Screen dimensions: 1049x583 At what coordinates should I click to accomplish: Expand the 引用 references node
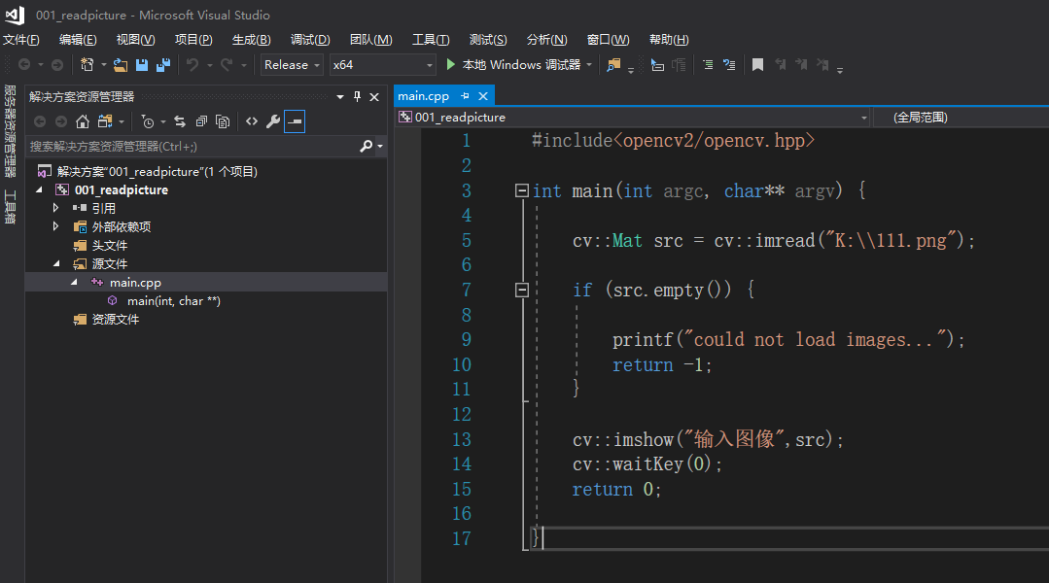coord(56,208)
